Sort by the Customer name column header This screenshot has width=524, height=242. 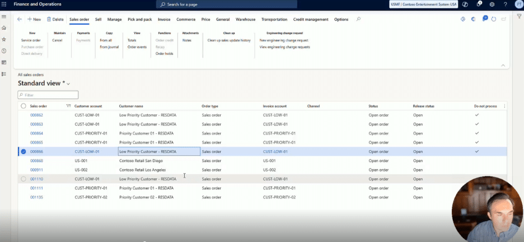click(131, 106)
